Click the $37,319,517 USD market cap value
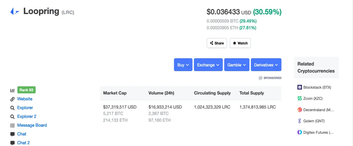 click(120, 107)
